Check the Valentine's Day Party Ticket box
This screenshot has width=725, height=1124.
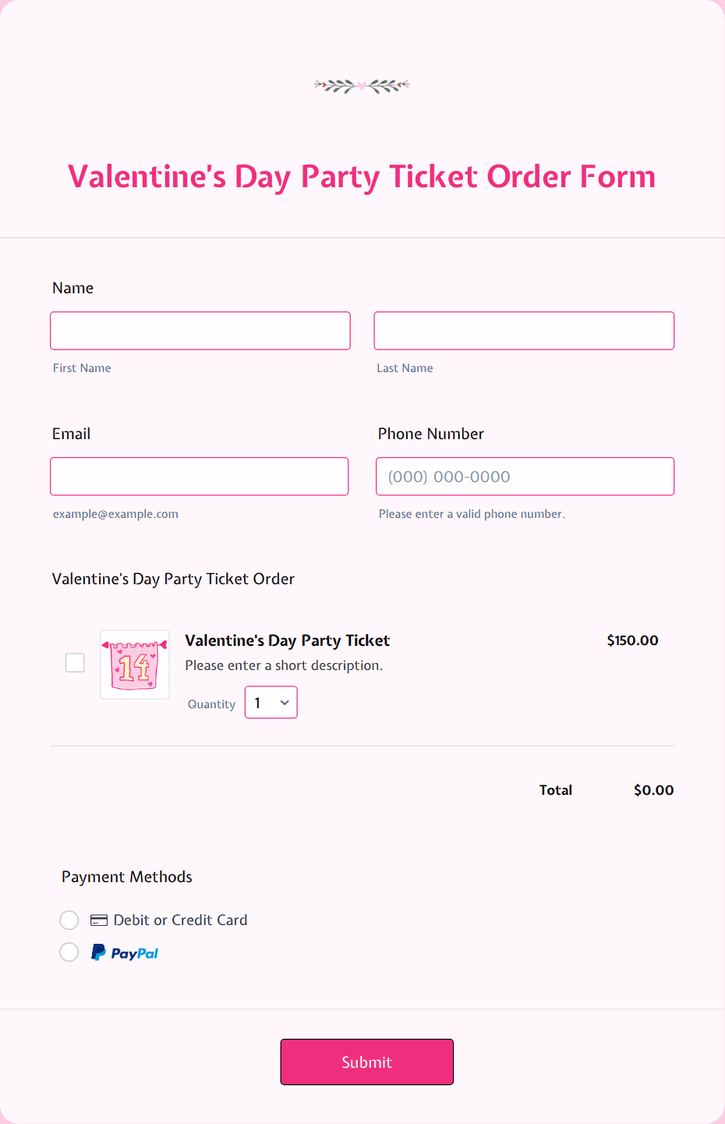tap(75, 663)
